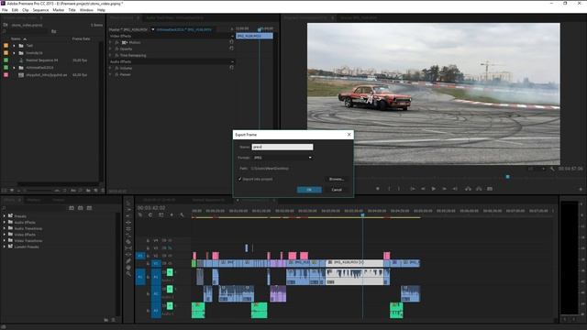Select the Track Select Forward tool
The image size is (587, 330).
coord(128,210)
